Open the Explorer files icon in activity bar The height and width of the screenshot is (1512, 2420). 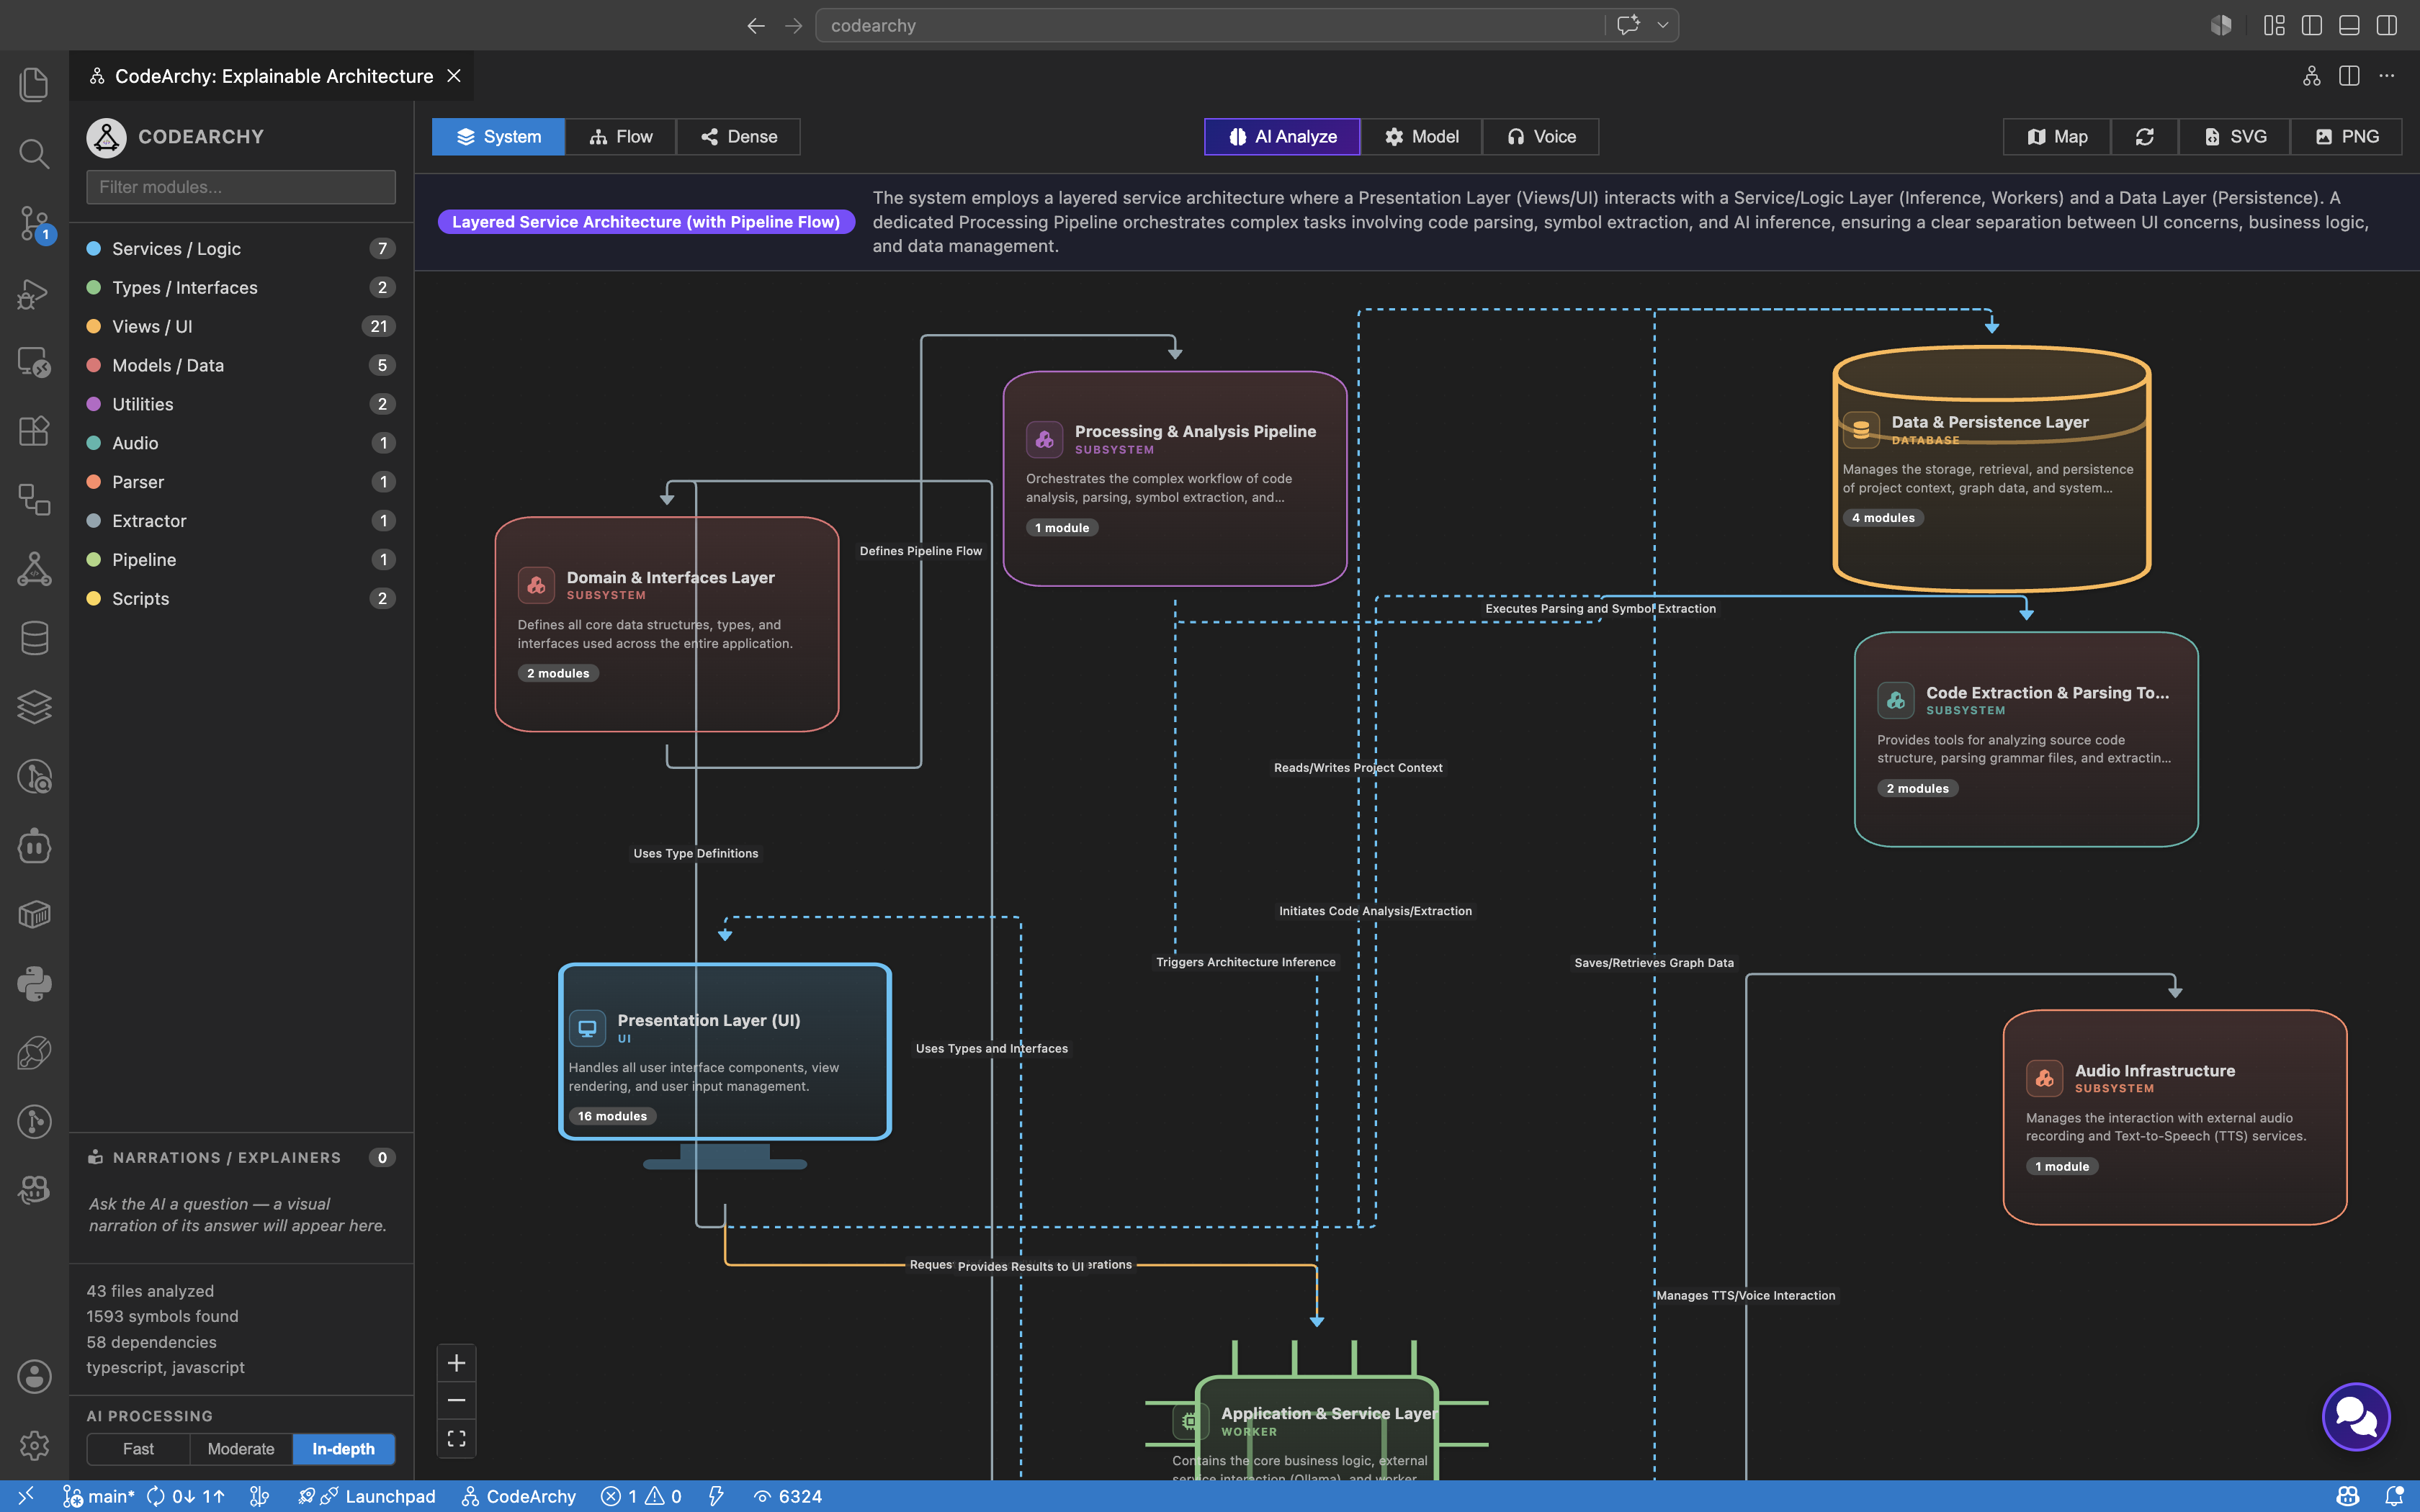34,84
